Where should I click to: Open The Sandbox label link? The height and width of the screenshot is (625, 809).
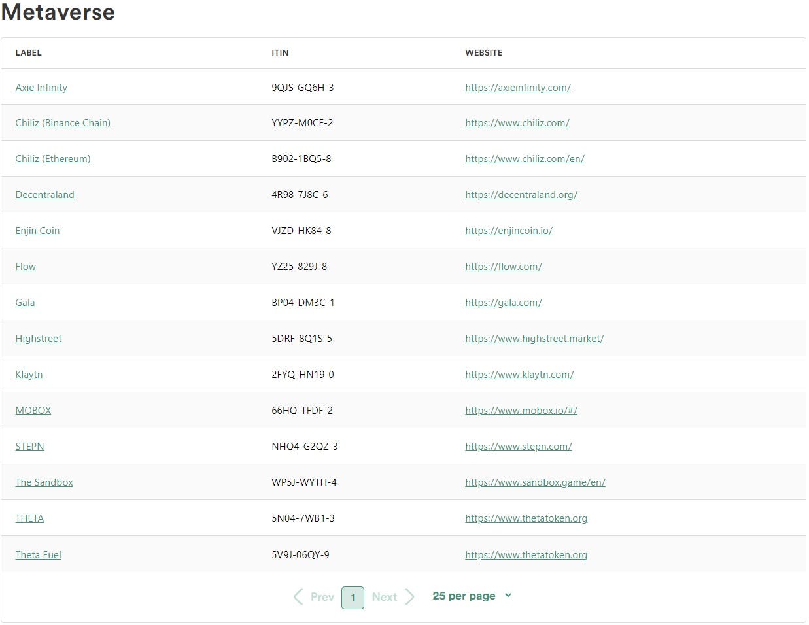tap(44, 482)
